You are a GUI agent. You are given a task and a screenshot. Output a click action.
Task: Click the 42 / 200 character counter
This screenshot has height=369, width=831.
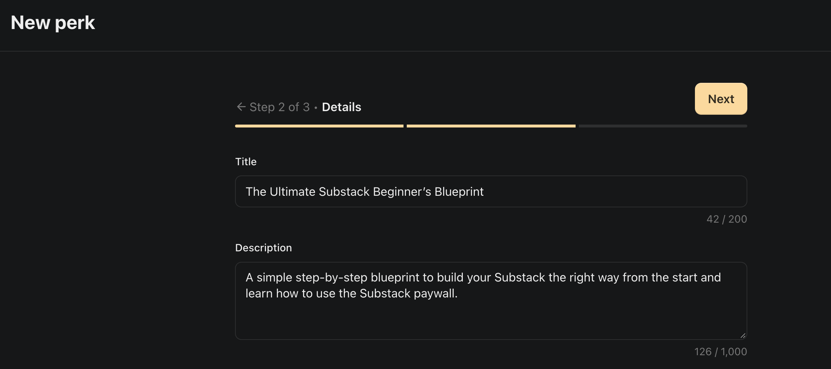[727, 219]
